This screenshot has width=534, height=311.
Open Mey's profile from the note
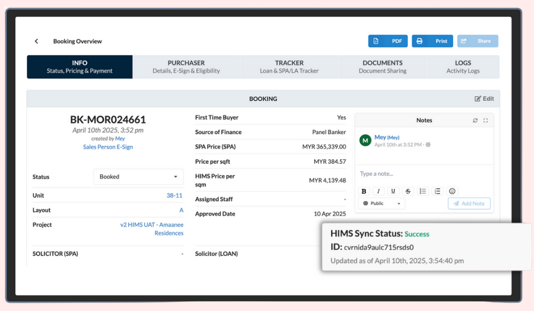[386, 137]
